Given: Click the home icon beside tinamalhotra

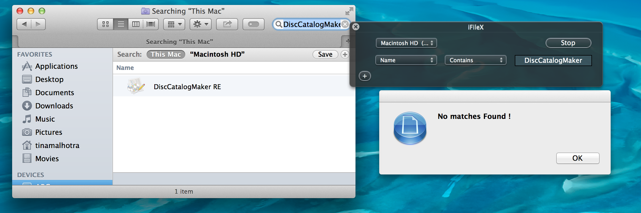Looking at the screenshot, I should tap(27, 145).
